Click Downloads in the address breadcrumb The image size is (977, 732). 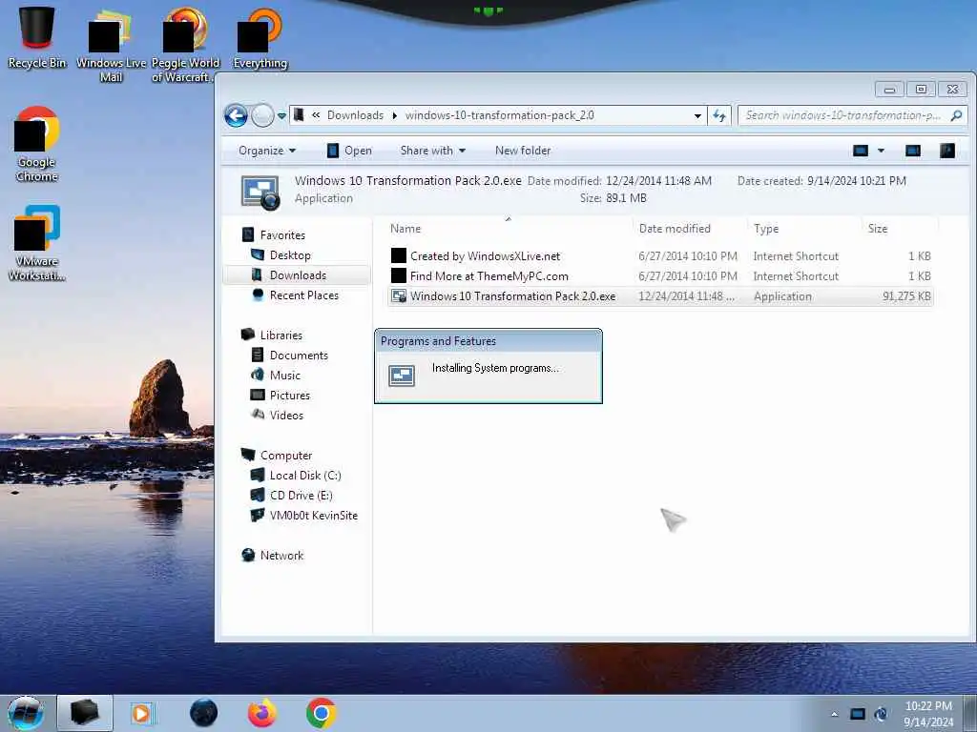(x=355, y=115)
